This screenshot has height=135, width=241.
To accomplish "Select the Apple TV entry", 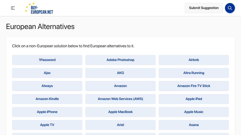I will click(47, 125).
